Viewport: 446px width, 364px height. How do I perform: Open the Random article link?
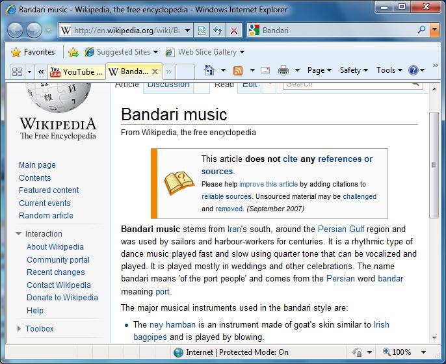(x=46, y=216)
